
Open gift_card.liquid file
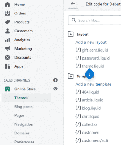[x=95, y=50]
